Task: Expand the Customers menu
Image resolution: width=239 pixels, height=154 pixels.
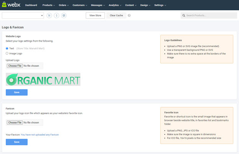Action: tap(80, 5)
